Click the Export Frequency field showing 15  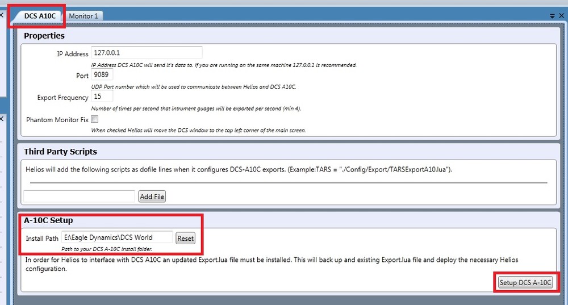[x=102, y=97]
